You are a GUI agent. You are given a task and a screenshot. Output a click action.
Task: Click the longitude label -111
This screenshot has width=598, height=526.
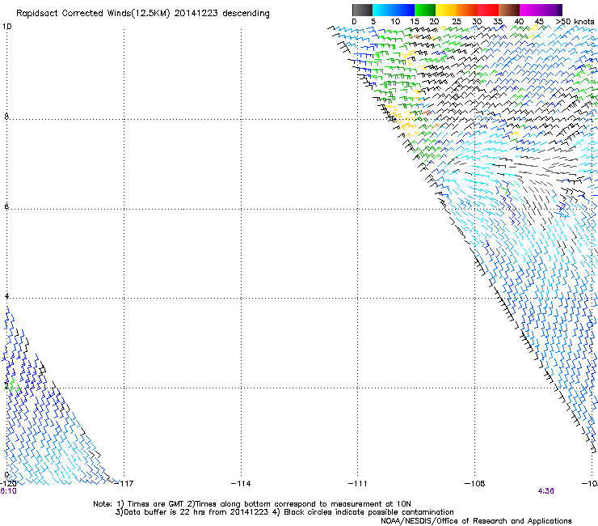coord(358,484)
